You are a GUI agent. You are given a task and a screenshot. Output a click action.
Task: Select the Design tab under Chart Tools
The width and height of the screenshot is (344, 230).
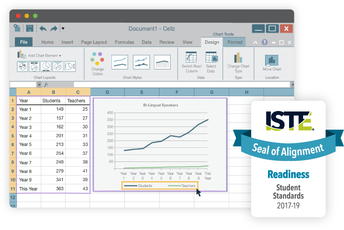tap(212, 42)
